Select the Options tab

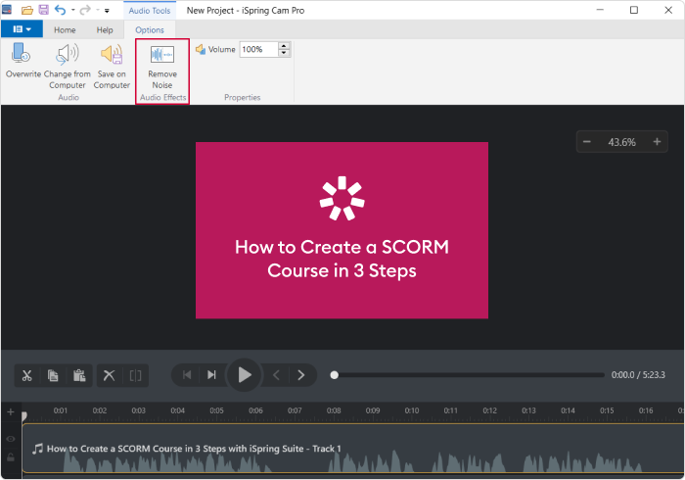click(150, 29)
